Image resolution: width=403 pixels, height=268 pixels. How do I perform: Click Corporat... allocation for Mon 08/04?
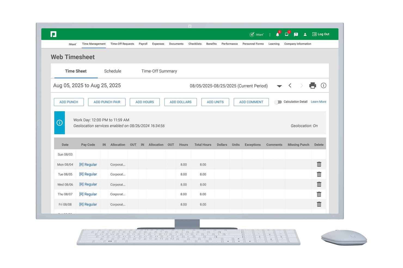click(x=118, y=165)
